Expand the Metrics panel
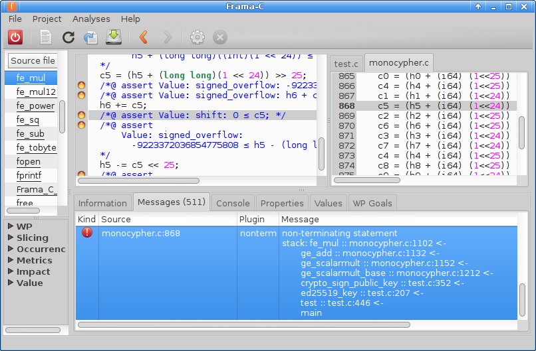Viewport: 536px width, 351px height. 11,260
